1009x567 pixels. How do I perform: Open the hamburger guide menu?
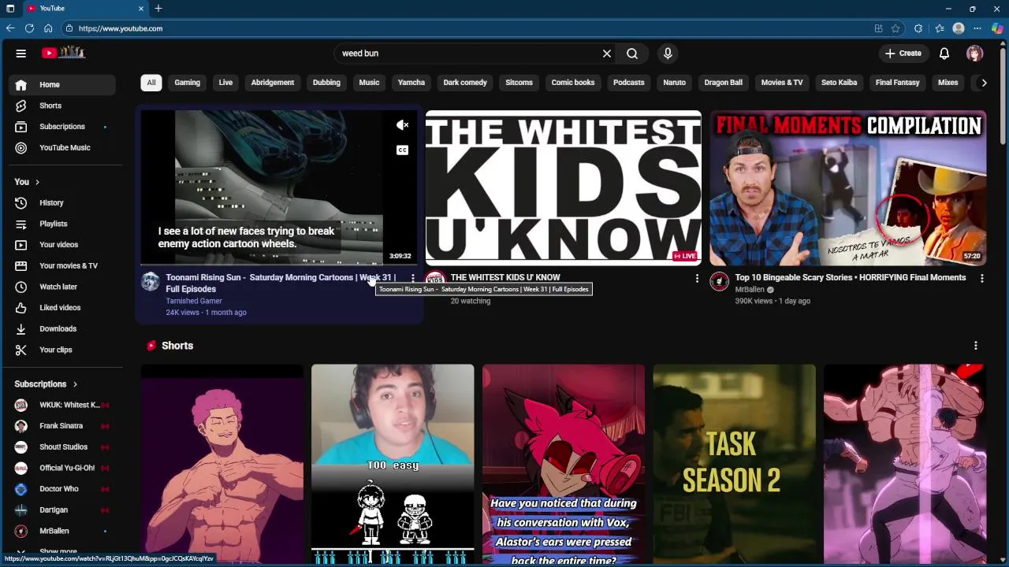point(21,54)
